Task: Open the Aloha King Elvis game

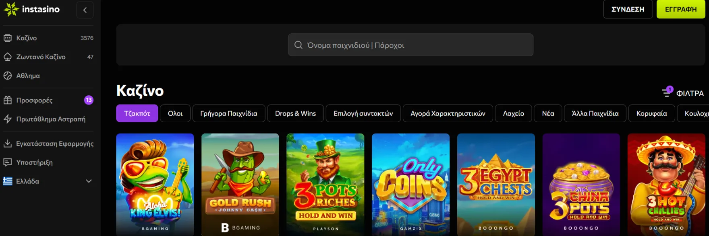Action: tap(155, 185)
